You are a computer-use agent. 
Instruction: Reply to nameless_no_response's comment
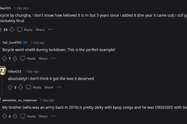[x=31, y=116]
